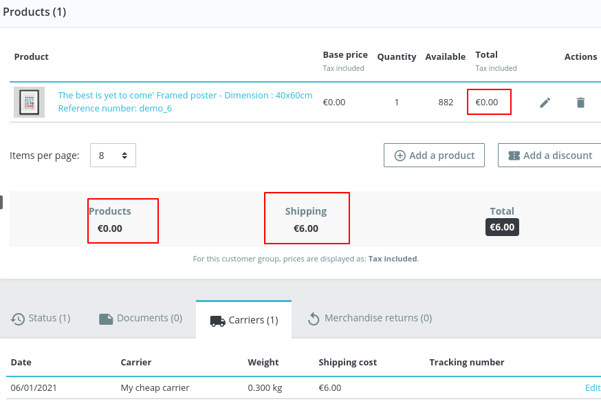Click the plus icon on Add a product
Image resolution: width=601 pixels, height=417 pixels.
(x=400, y=156)
